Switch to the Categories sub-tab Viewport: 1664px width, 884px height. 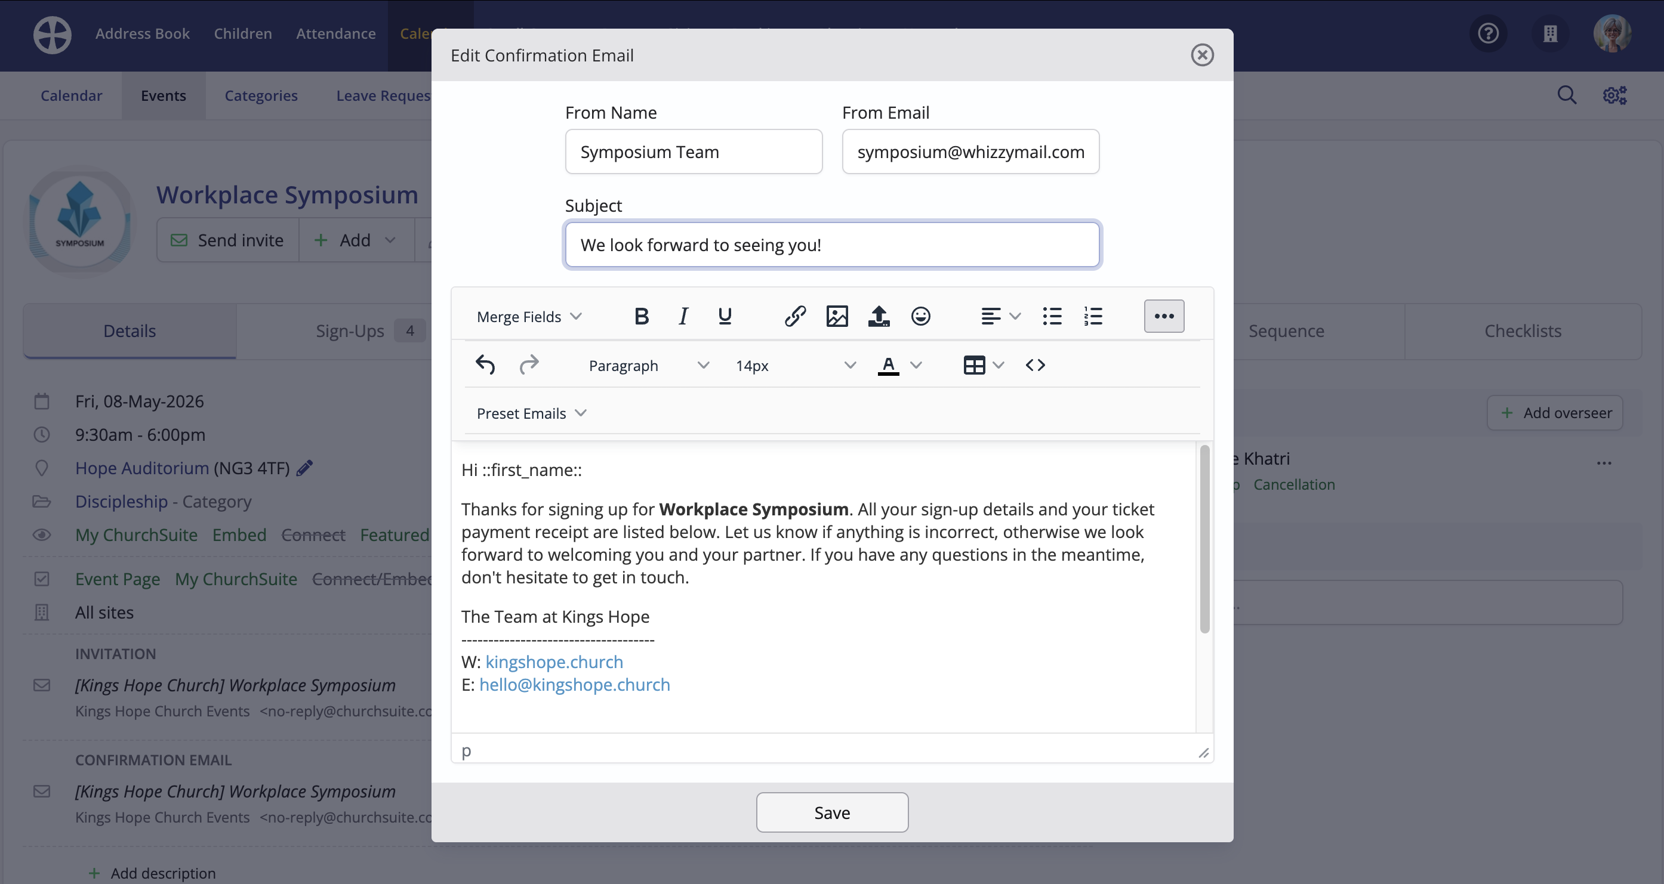click(261, 95)
